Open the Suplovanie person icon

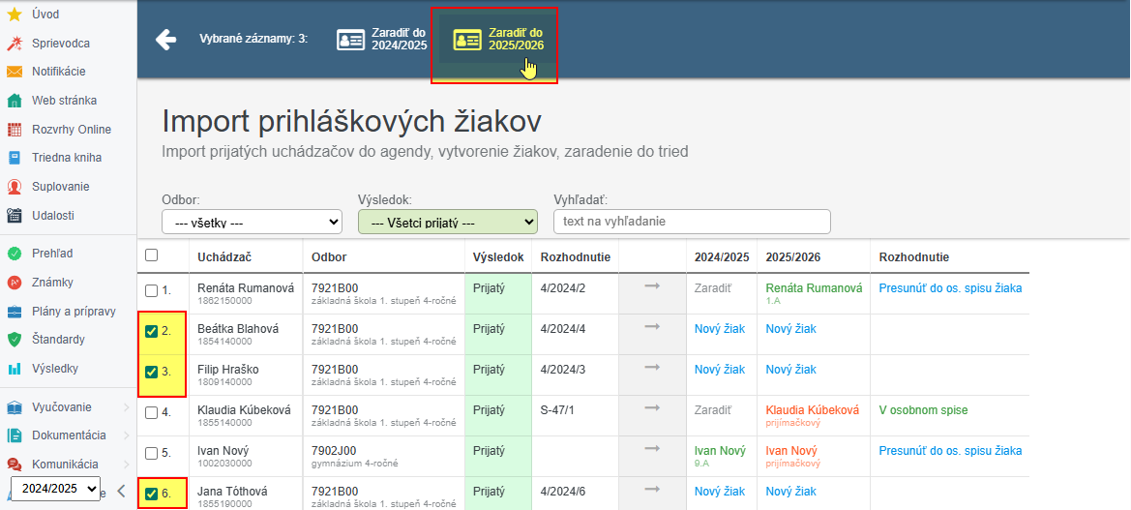point(14,186)
